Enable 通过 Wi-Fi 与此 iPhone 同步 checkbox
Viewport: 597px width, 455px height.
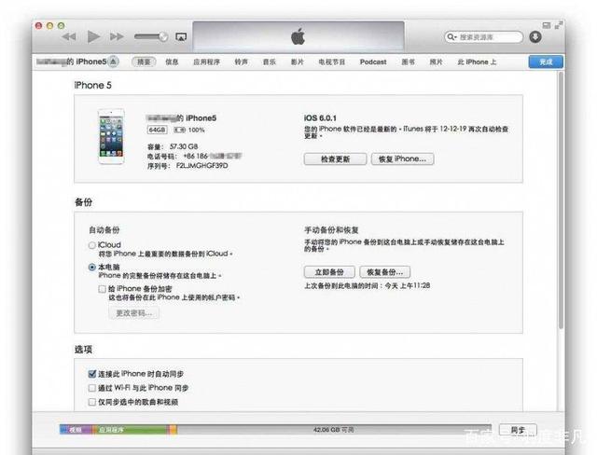[x=91, y=387]
